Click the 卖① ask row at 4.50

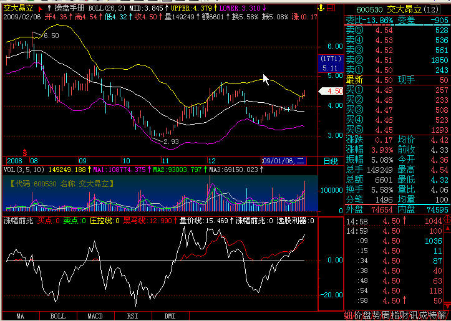point(397,70)
